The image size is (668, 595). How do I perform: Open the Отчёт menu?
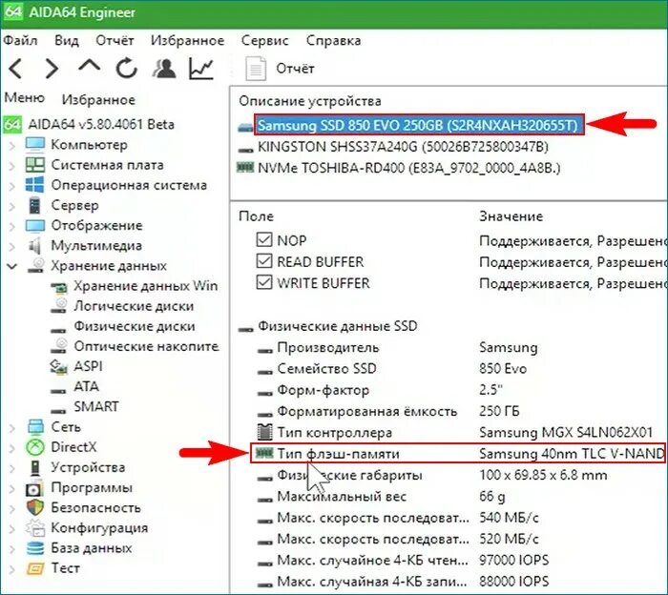click(x=115, y=40)
